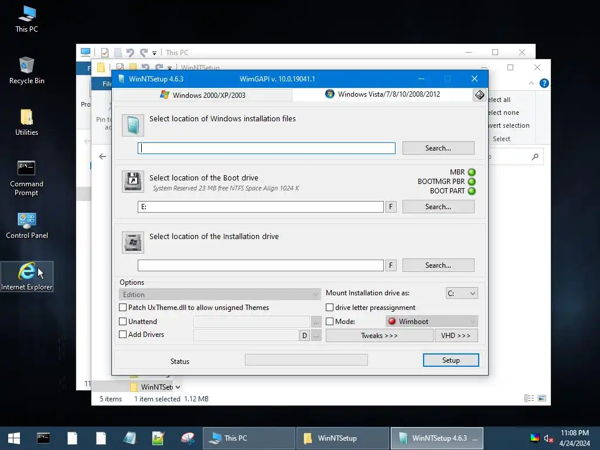The width and height of the screenshot is (600, 450).
Task: Enable drive letter preassignment checkbox
Action: tap(329, 307)
